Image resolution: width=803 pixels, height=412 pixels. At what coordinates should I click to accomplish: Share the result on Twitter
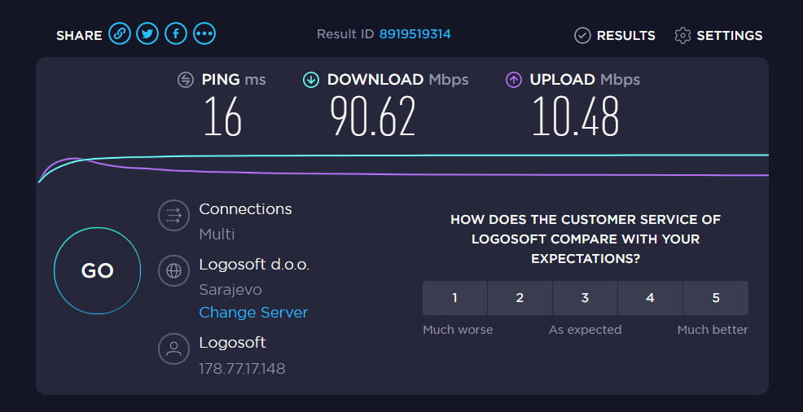(x=147, y=34)
